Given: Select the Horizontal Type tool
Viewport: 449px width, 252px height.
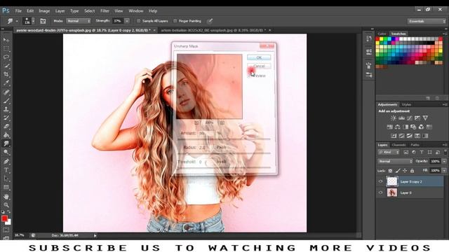Looking at the screenshot, I should tap(6, 170).
